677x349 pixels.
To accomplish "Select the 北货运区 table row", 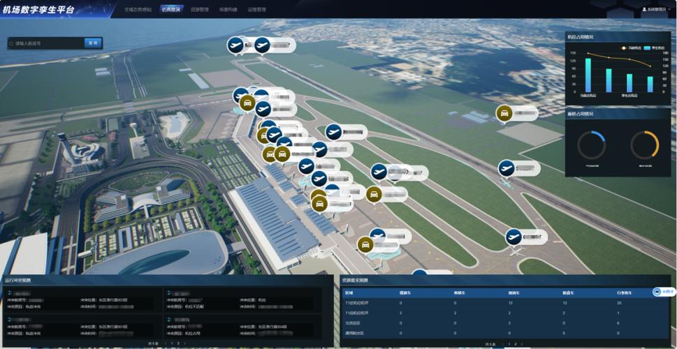I will click(505, 322).
